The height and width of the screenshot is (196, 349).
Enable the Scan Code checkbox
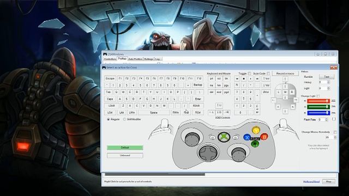click(x=268, y=73)
